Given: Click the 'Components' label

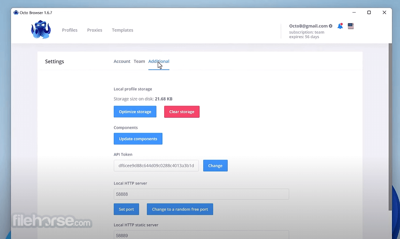Looking at the screenshot, I should 125,127.
